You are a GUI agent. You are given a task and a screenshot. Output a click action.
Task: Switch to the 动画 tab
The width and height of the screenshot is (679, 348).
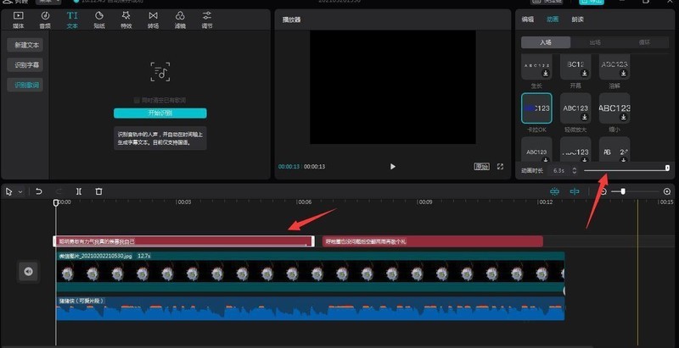[x=553, y=19]
